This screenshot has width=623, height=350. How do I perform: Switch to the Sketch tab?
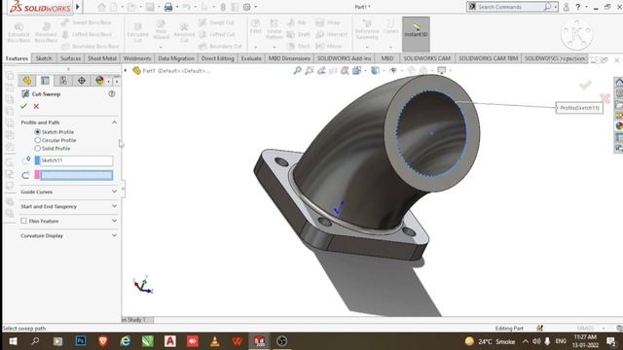44,58
